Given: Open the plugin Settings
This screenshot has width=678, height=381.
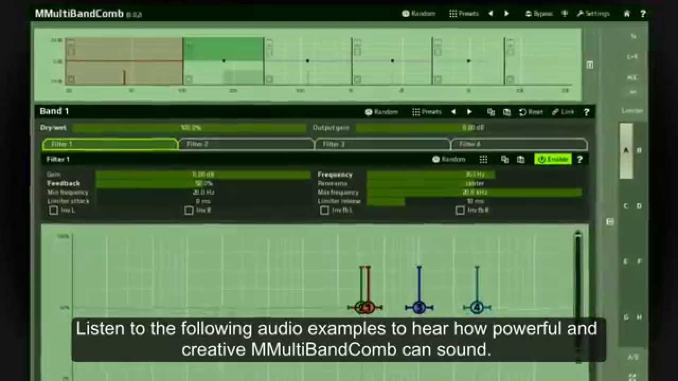Looking at the screenshot, I should (x=593, y=14).
